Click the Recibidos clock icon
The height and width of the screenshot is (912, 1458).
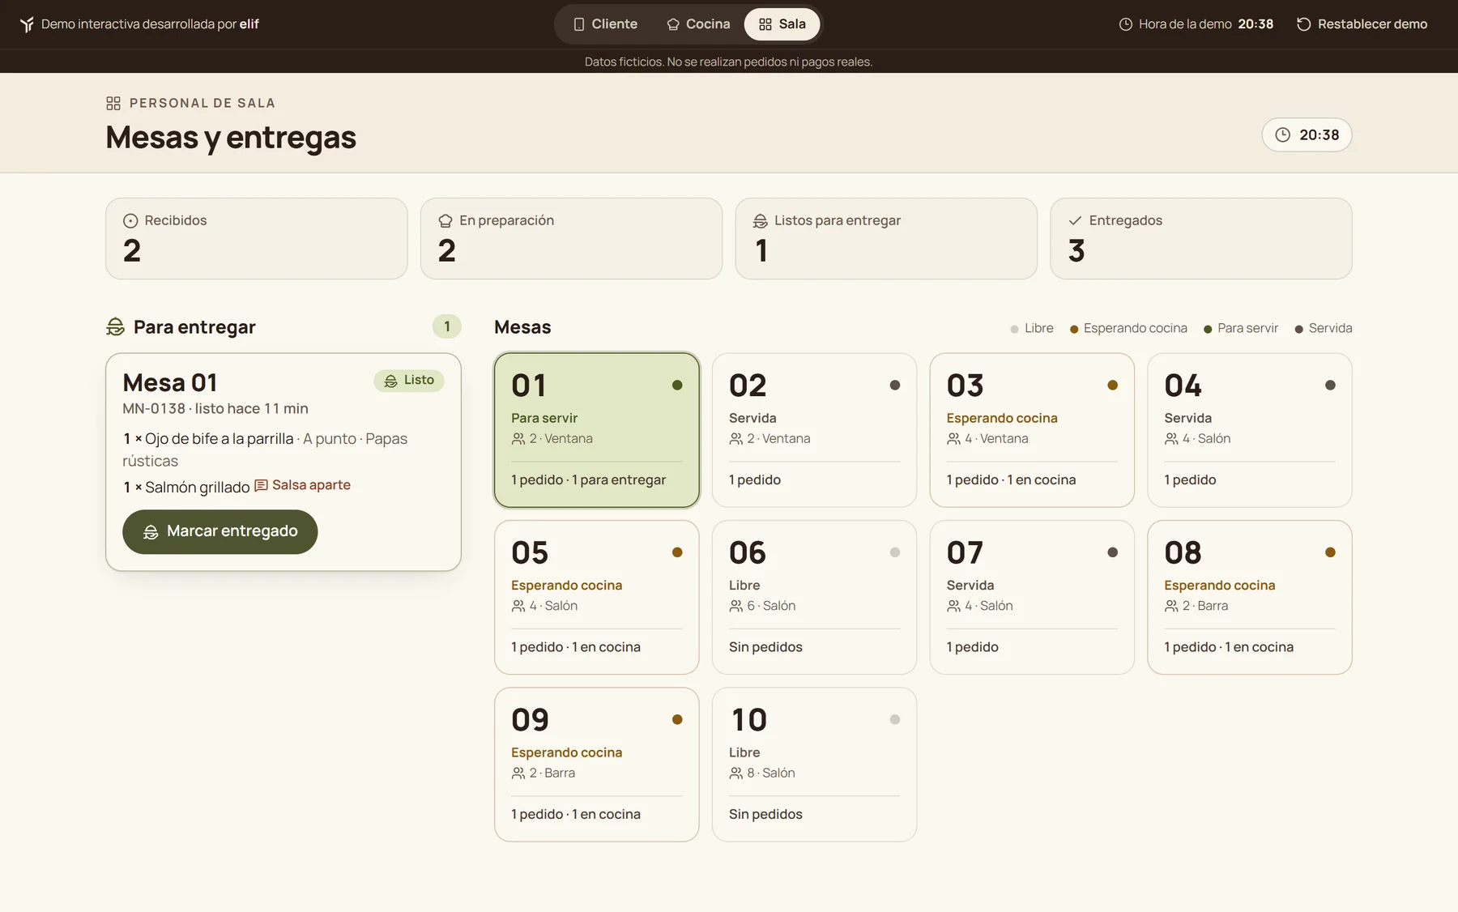pos(130,220)
